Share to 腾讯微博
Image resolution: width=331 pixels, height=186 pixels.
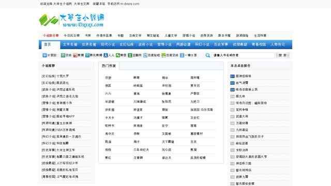coord(87,55)
